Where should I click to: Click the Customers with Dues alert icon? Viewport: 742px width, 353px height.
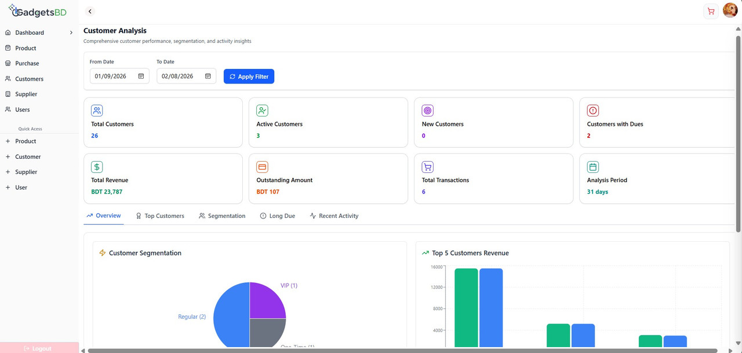(592, 110)
